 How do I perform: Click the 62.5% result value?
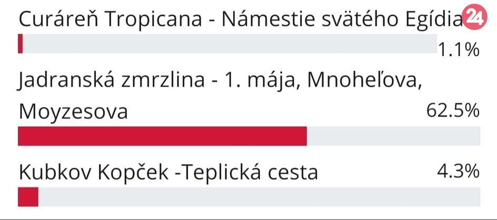pyautogui.click(x=452, y=111)
